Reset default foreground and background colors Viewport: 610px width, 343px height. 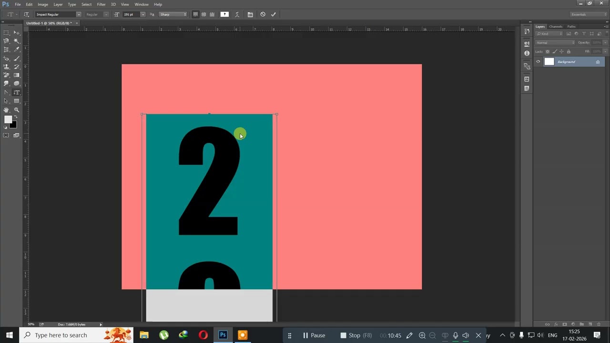6,127
